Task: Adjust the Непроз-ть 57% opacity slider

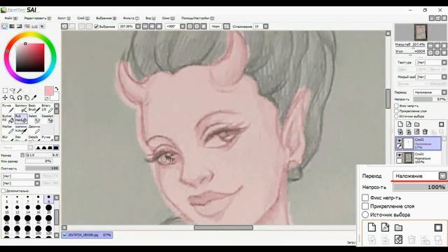Action: 430,99
